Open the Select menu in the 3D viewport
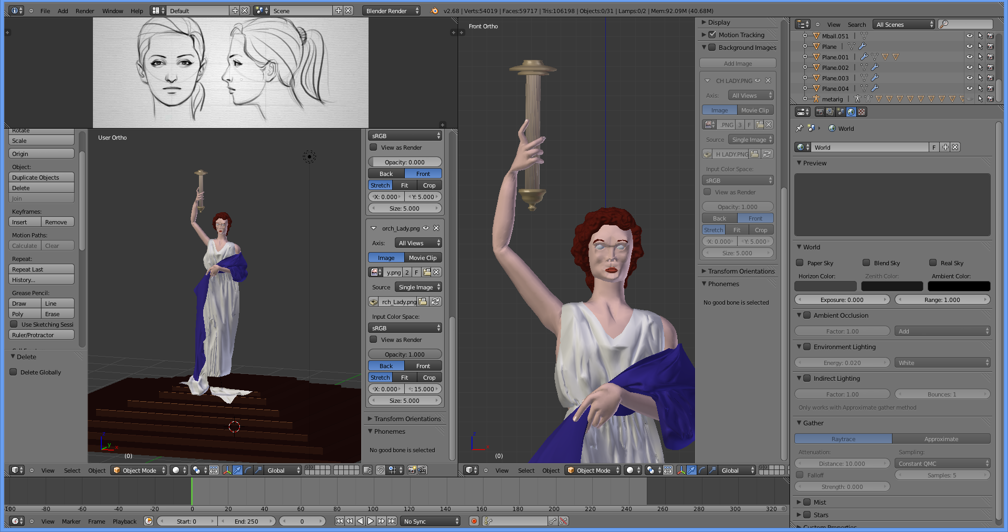The height and width of the screenshot is (532, 1008). [72, 471]
